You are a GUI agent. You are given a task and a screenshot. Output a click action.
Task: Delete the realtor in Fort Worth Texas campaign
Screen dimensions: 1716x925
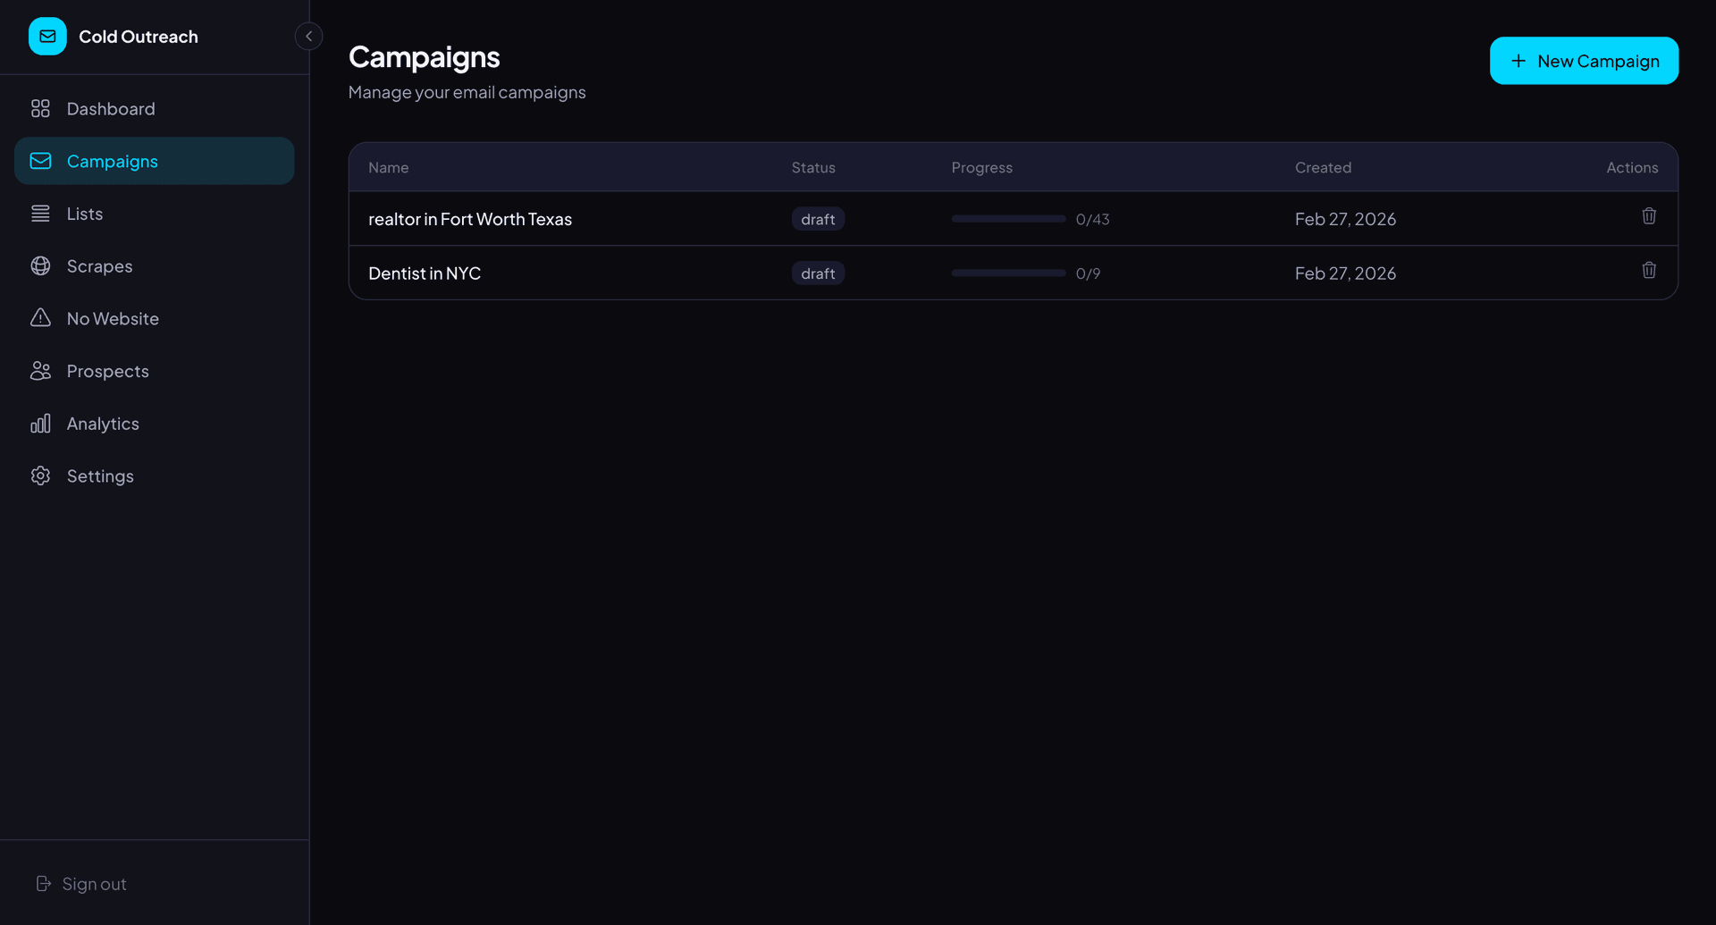(1649, 216)
